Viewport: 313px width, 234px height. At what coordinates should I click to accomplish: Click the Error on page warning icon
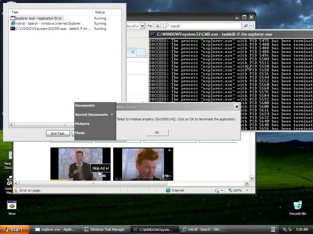point(17,190)
